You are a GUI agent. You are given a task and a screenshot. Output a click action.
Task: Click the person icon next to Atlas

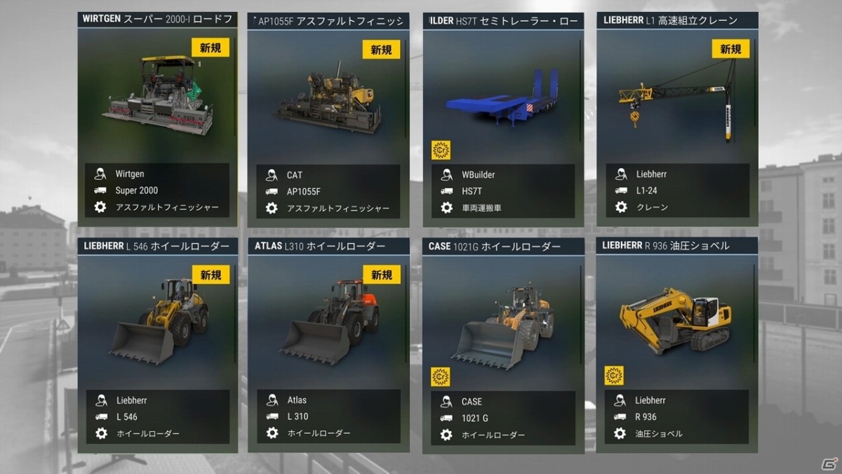tap(272, 400)
